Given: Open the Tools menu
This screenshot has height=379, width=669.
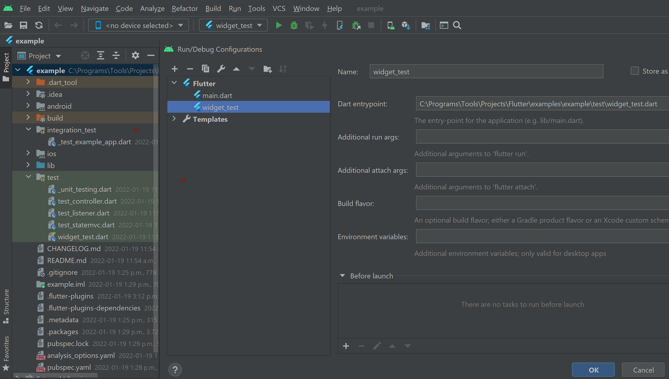Looking at the screenshot, I should pyautogui.click(x=256, y=8).
